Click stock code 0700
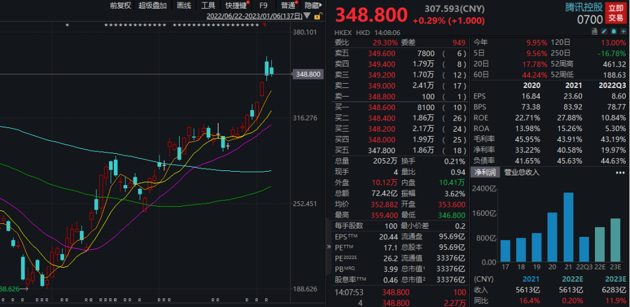Screen dimensions: 630x307 coord(590,19)
